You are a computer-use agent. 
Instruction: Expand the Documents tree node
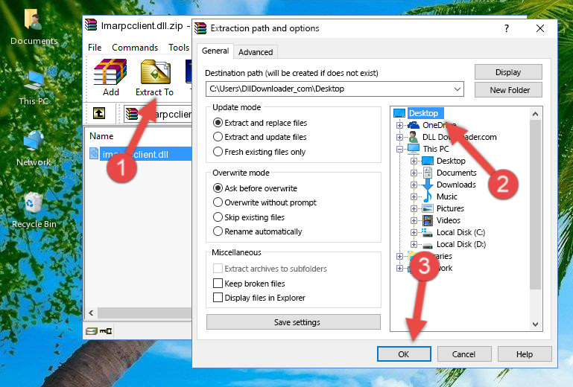coord(414,173)
